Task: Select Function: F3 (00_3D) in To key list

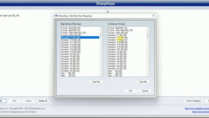Action: point(127,54)
